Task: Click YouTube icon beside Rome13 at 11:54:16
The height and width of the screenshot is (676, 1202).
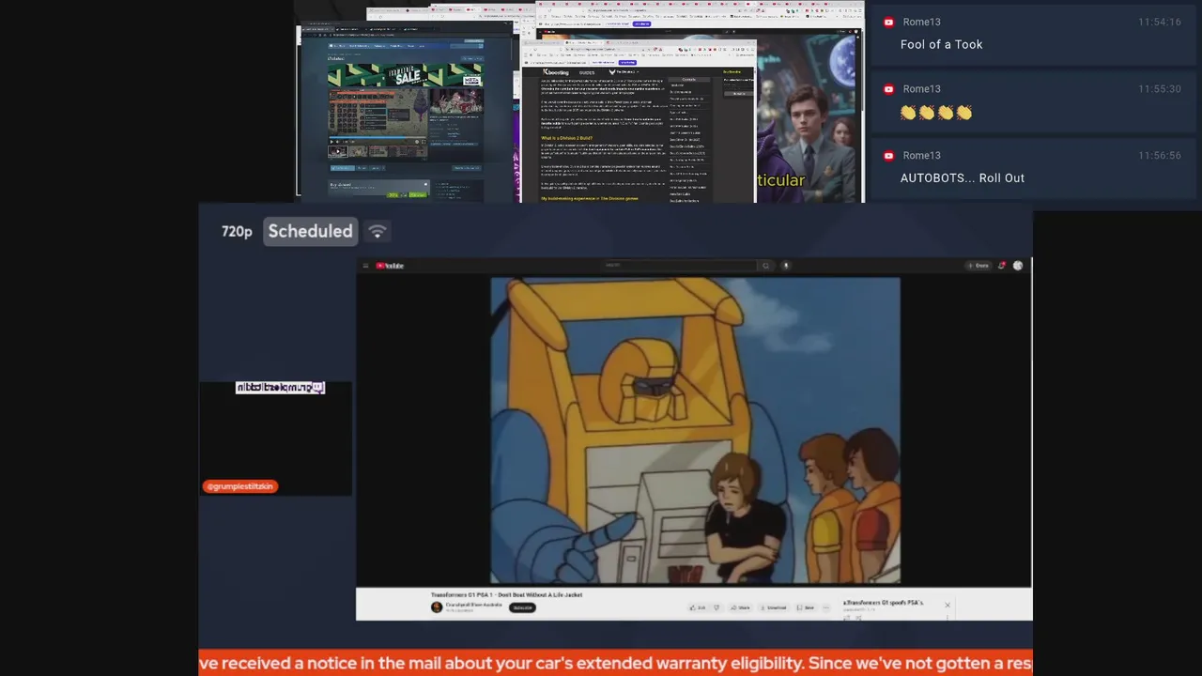Action: tap(888, 22)
